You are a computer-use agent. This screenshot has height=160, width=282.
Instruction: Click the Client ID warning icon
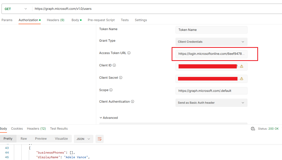pos(242,66)
